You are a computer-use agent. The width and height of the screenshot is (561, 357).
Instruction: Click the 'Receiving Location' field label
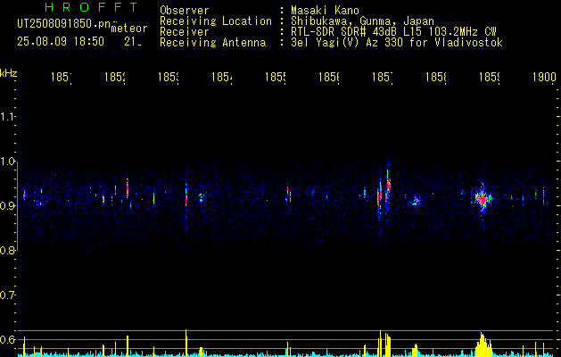point(216,21)
